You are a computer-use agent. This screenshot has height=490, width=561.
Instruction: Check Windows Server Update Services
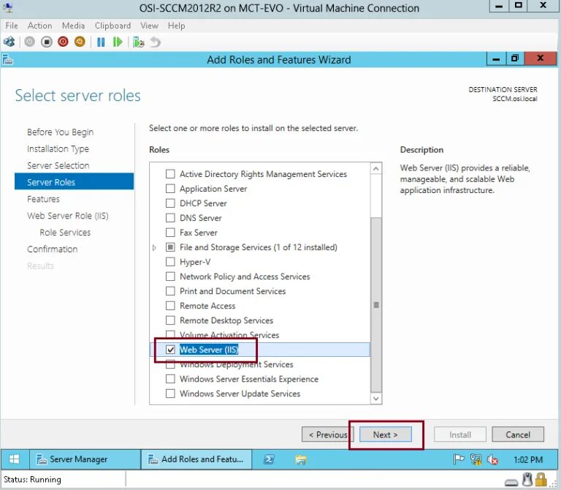[171, 393]
